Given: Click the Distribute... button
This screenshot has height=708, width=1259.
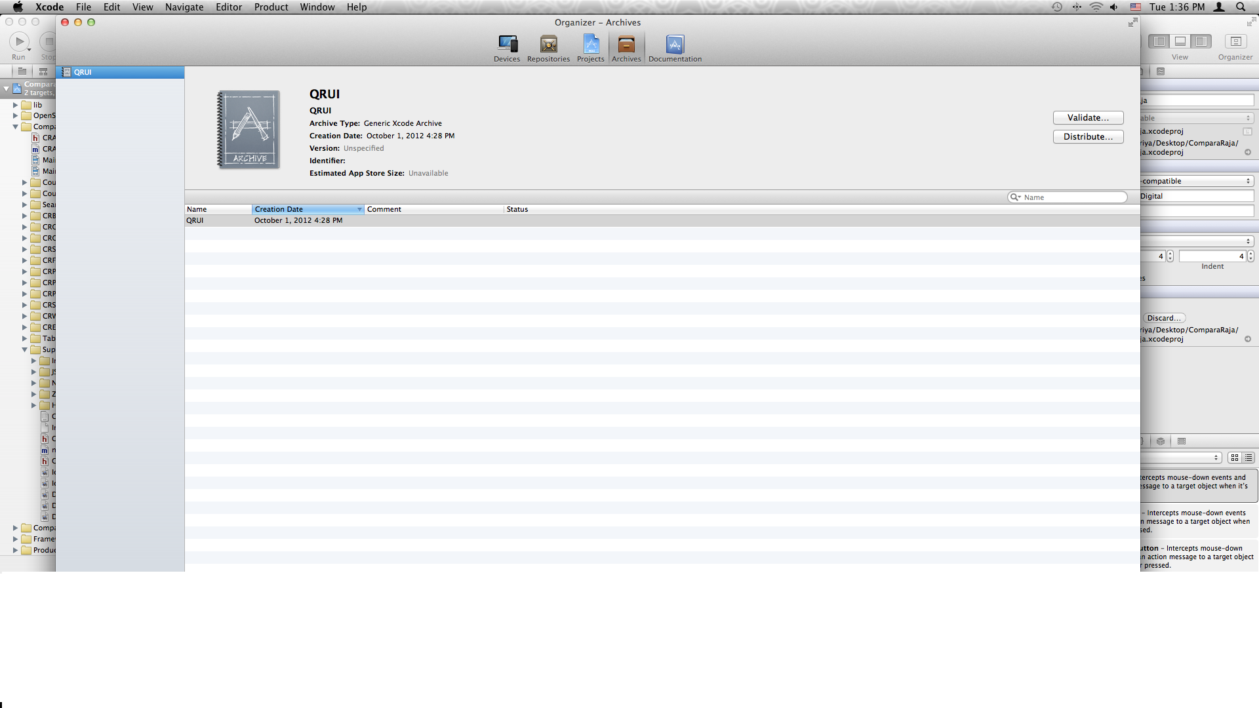Looking at the screenshot, I should point(1088,137).
